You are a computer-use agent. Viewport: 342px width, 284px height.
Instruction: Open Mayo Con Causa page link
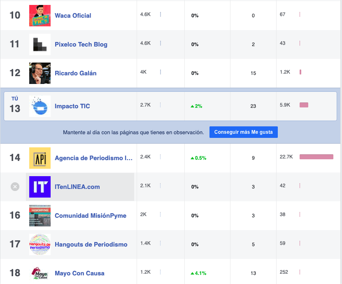click(79, 273)
